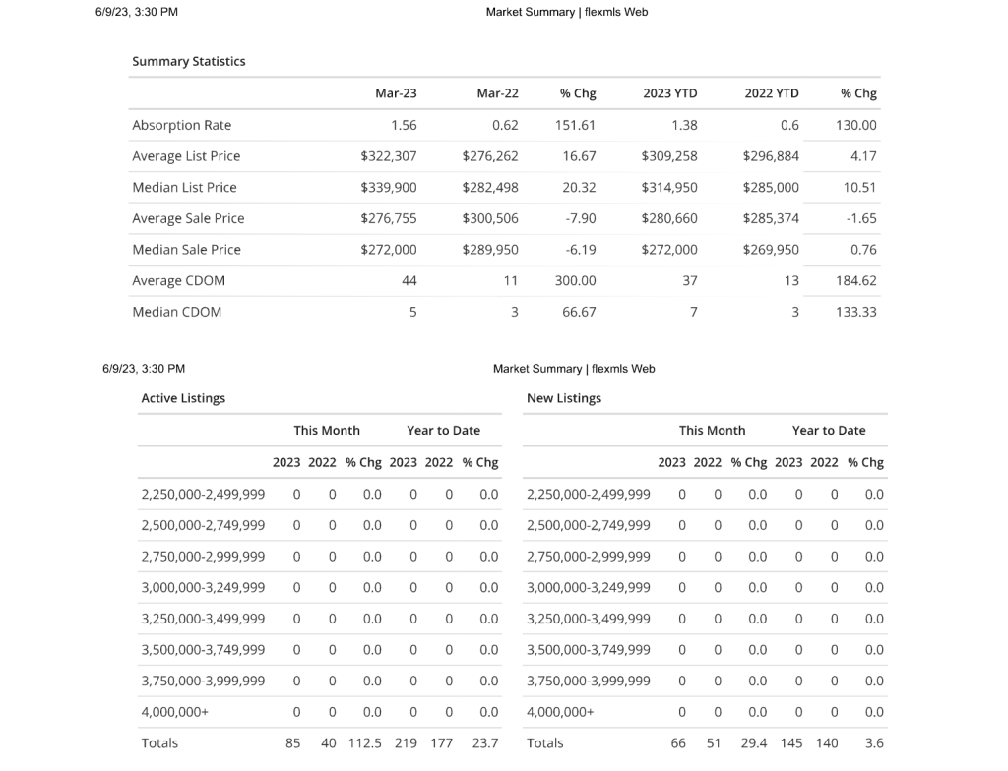Click the New Listings table heading

click(564, 398)
